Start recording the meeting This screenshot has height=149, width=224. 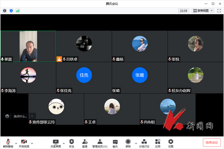tap(128, 143)
